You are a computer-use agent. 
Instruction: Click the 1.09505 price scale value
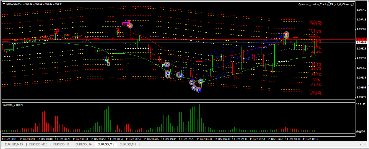[x=362, y=88]
